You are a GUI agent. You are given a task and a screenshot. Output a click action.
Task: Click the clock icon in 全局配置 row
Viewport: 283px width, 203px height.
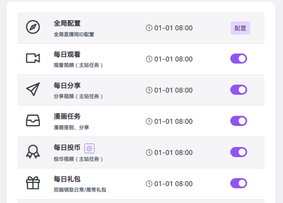coord(149,28)
